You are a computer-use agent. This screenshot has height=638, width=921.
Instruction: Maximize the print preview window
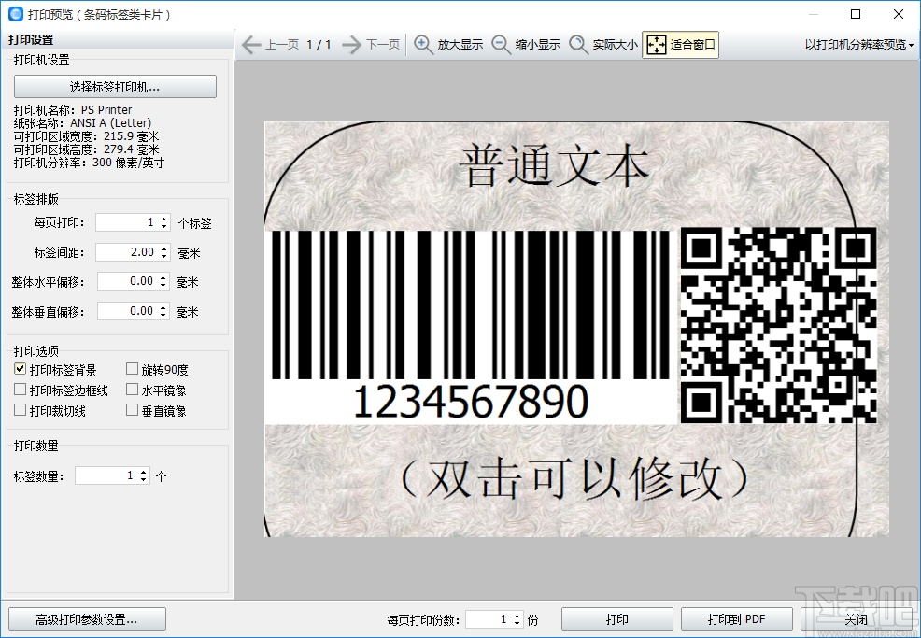coord(856,13)
